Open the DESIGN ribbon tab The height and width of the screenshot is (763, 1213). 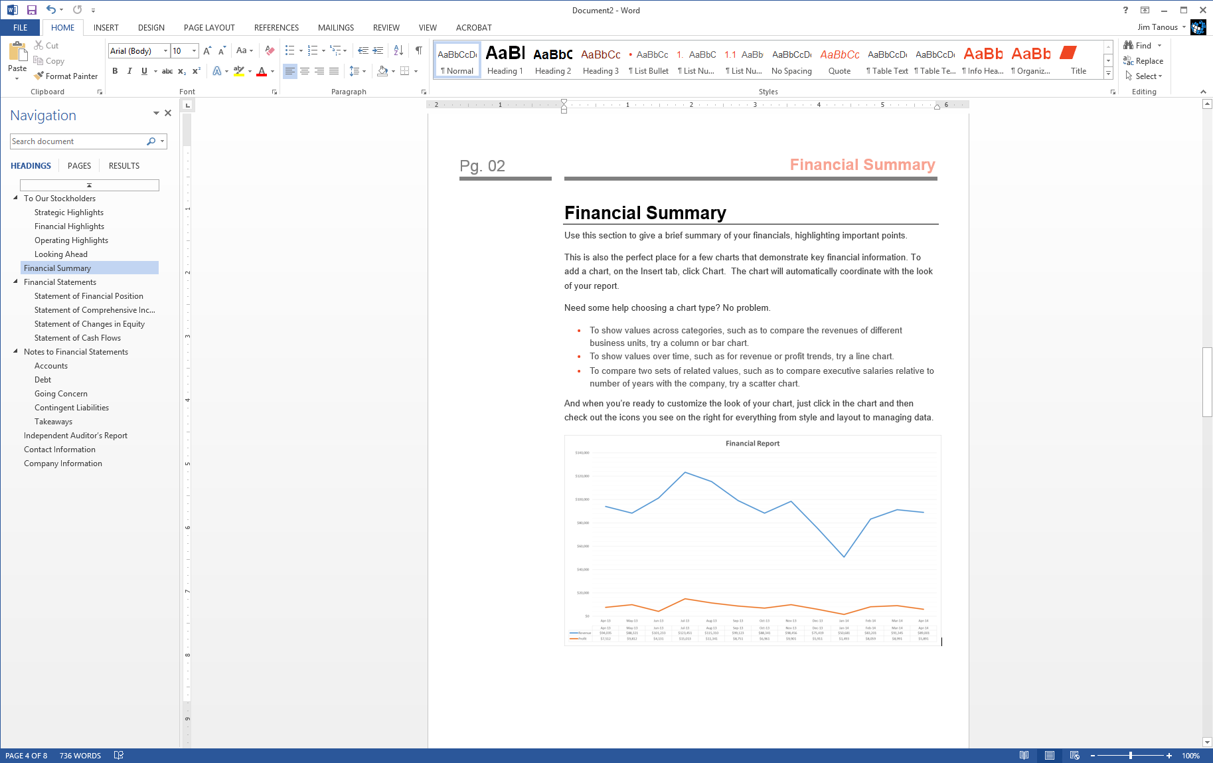[151, 27]
